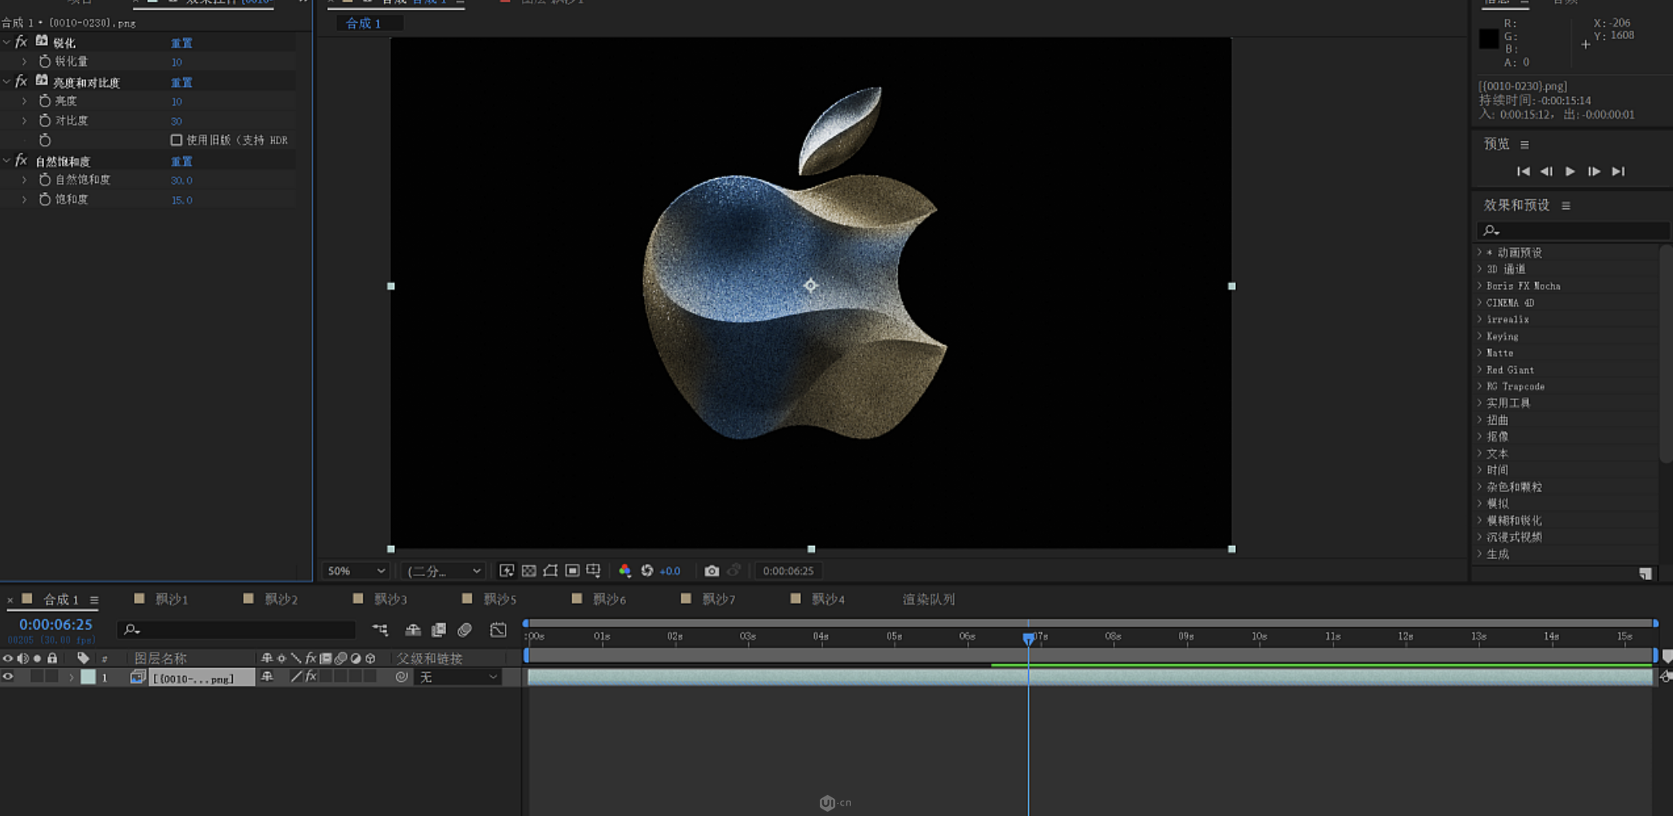Open 预览 panel menu icon
This screenshot has width=1673, height=816.
(1524, 144)
